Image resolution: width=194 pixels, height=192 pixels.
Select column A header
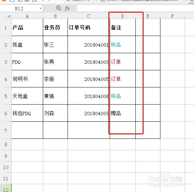pyautogui.click(x=27, y=16)
